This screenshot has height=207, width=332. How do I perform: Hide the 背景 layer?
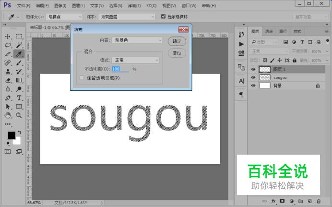[253, 85]
